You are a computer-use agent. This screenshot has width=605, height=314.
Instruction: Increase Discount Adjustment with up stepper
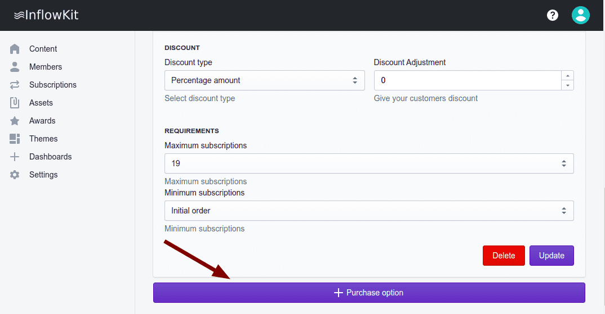[x=567, y=76]
